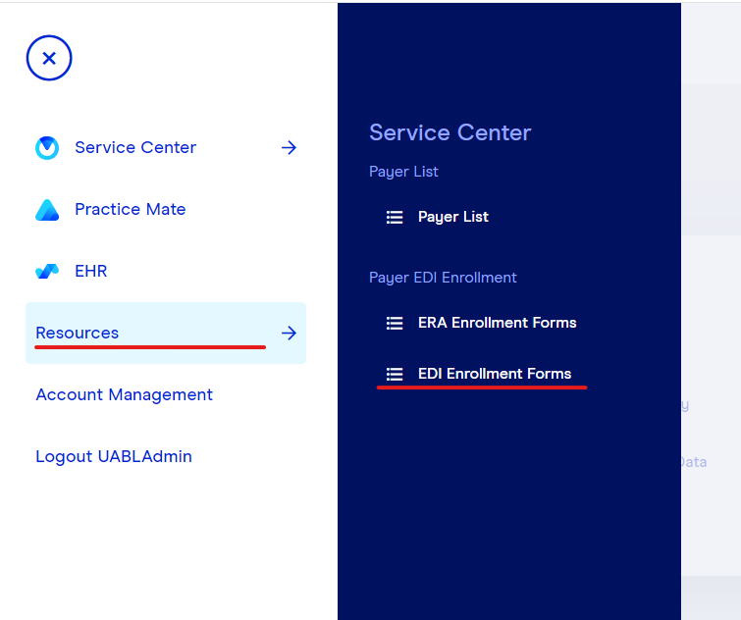Open the Practice Mate menu item
Viewport: 741px width, 620px height.
click(x=131, y=209)
